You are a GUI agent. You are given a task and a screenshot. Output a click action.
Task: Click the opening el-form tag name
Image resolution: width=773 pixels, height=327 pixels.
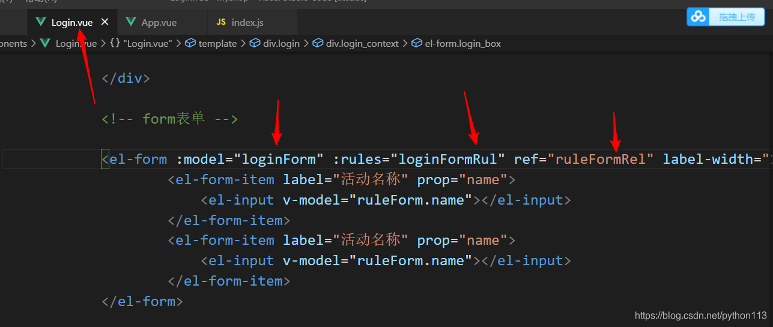[138, 159]
